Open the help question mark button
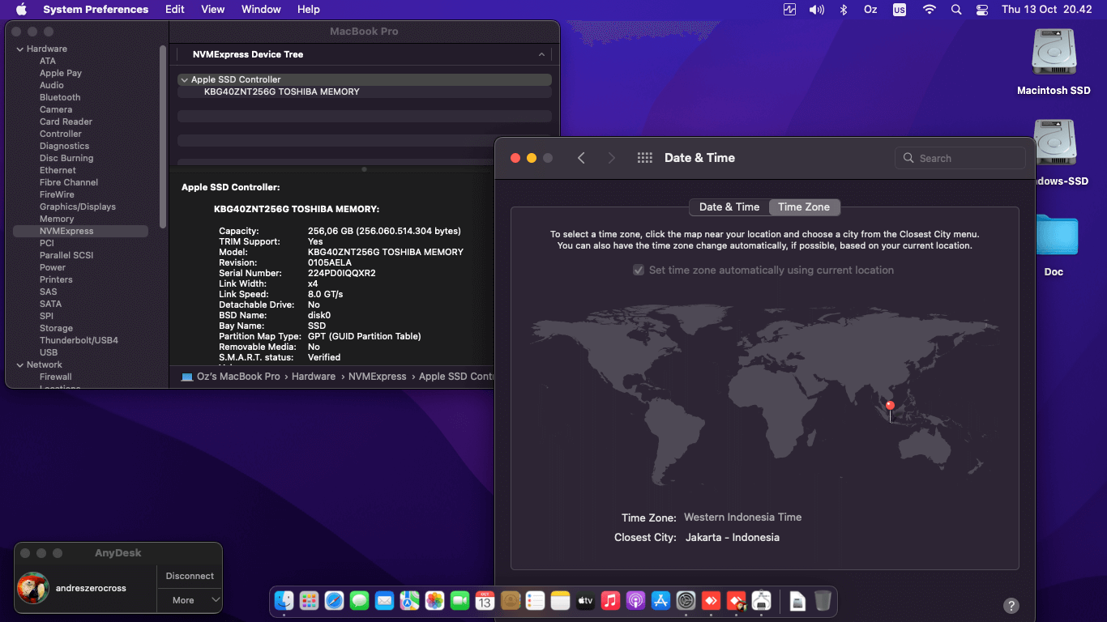The height and width of the screenshot is (622, 1107). pyautogui.click(x=1011, y=605)
